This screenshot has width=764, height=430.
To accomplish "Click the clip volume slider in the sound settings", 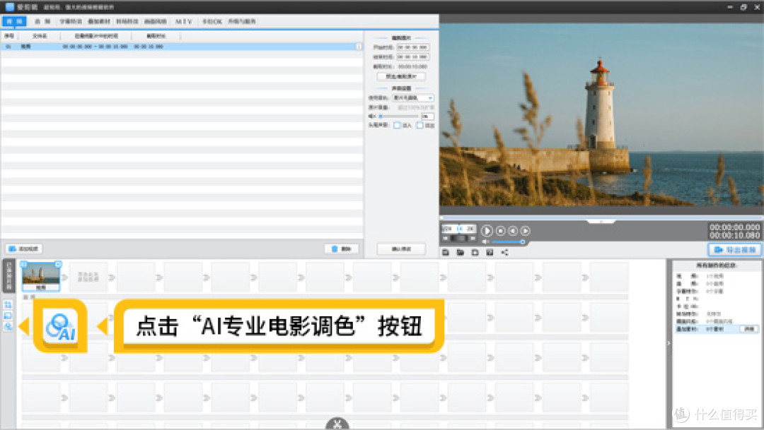I will [398, 117].
